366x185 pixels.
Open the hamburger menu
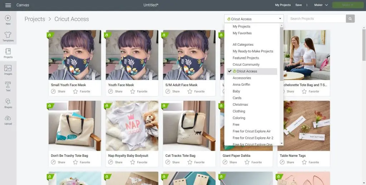(8, 5)
